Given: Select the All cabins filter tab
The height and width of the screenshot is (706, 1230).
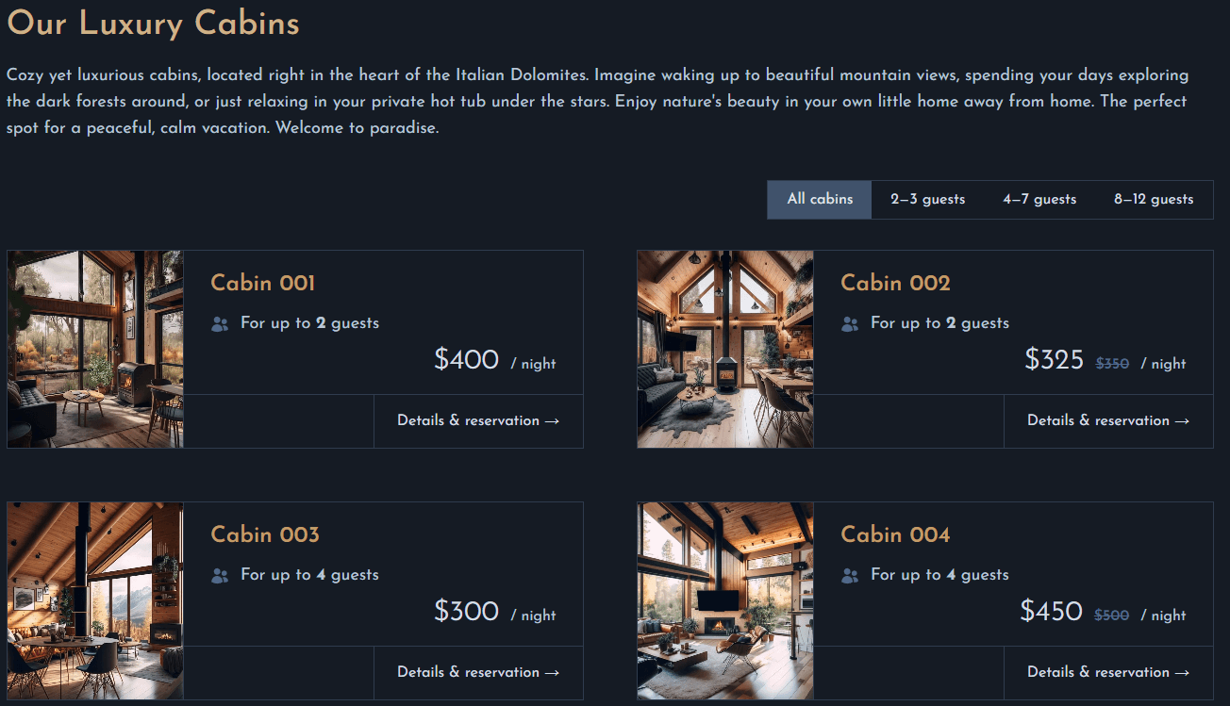Looking at the screenshot, I should click(x=820, y=200).
